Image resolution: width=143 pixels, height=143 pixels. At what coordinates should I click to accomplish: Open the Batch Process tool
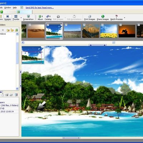click(117, 18)
